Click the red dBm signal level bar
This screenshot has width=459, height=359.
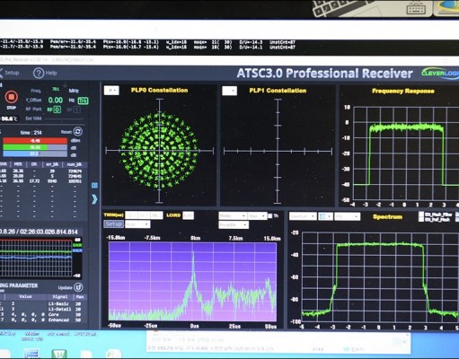point(35,141)
